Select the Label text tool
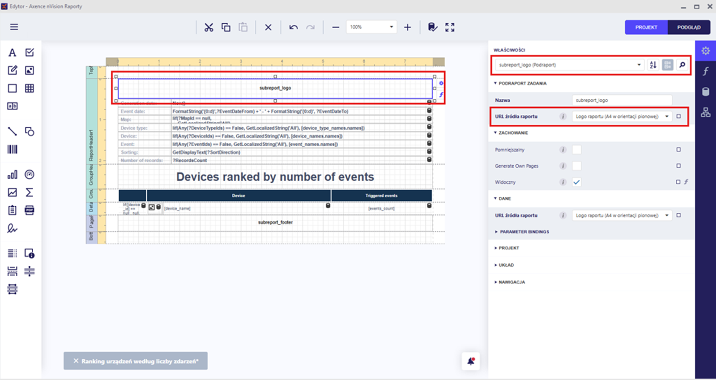 (x=13, y=53)
